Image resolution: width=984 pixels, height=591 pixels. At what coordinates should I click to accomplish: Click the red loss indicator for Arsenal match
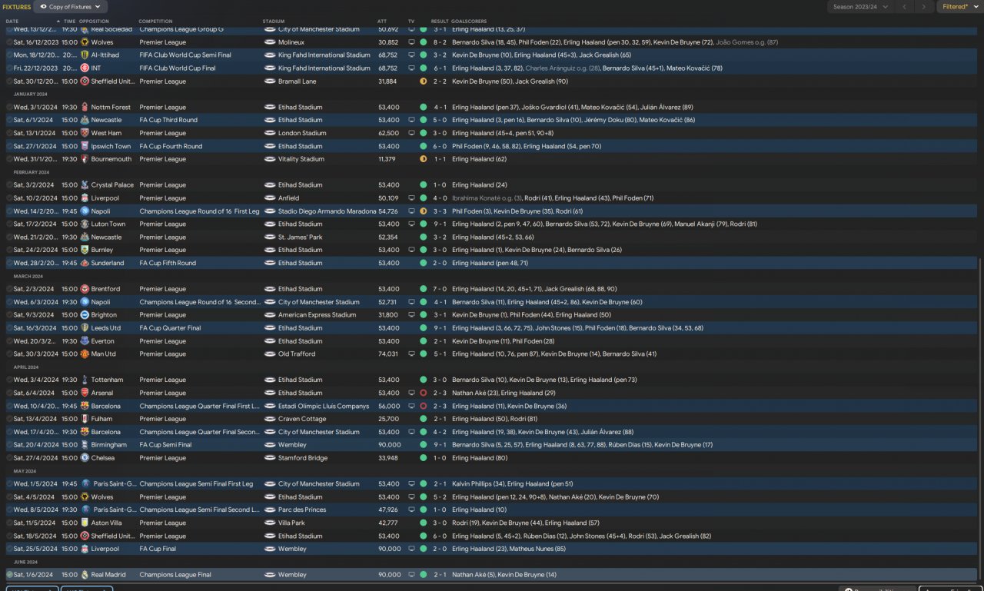423,393
